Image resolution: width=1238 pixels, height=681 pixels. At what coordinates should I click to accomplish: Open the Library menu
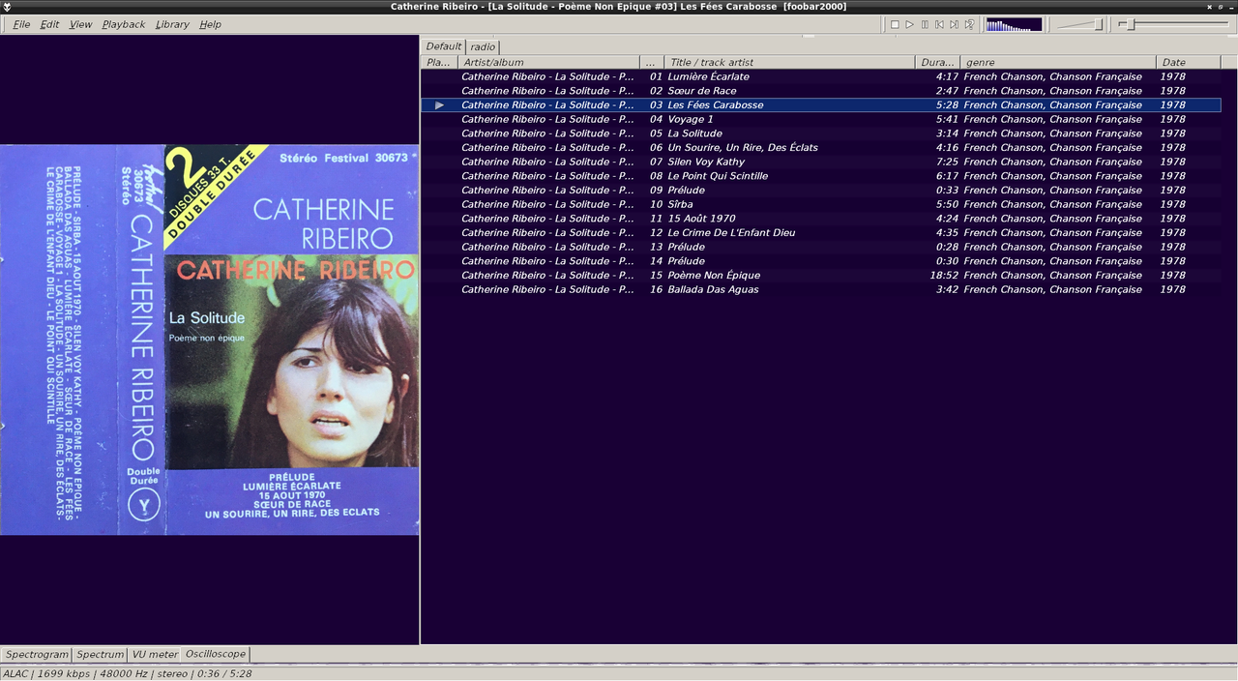tap(172, 24)
